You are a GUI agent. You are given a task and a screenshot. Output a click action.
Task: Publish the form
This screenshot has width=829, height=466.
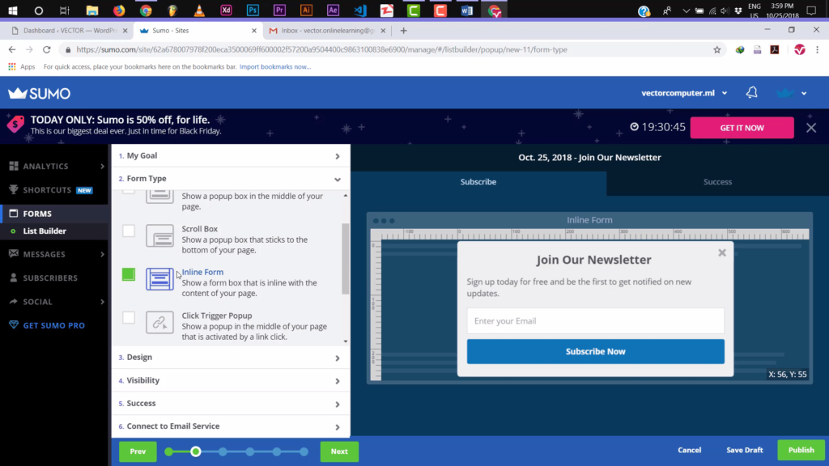point(801,450)
